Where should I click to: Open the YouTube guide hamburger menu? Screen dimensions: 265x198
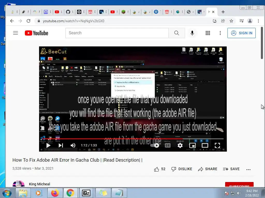(16, 33)
